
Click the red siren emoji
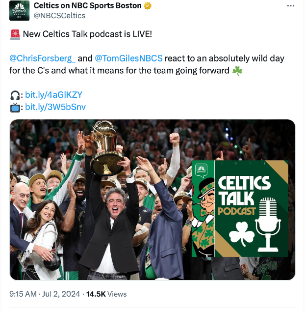[x=15, y=34]
